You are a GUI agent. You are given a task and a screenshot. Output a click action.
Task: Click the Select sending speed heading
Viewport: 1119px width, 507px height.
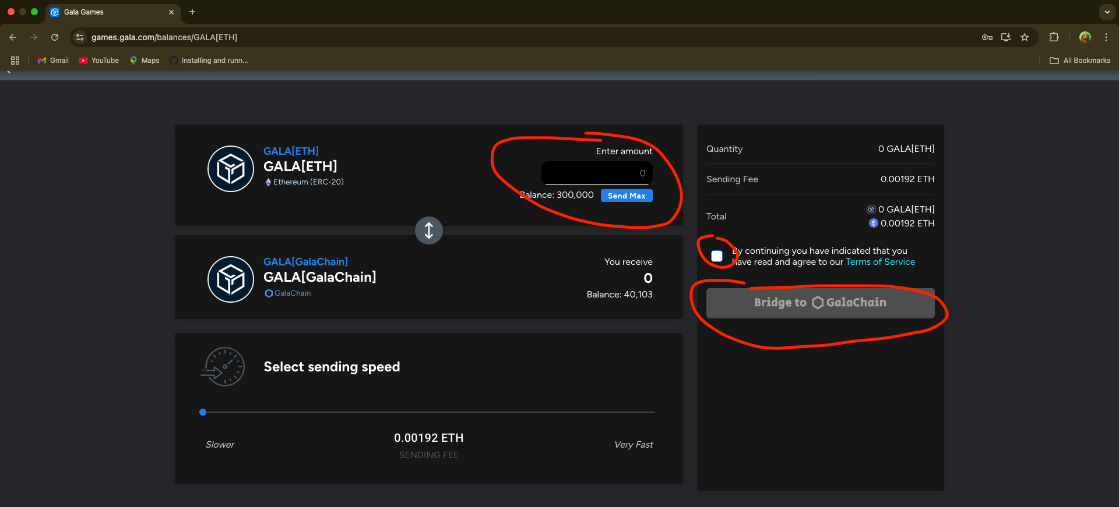pos(332,367)
